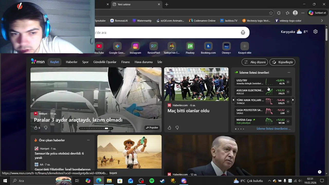This screenshot has height=185, width=329.
Task: Select the Finans tab
Action: click(125, 62)
